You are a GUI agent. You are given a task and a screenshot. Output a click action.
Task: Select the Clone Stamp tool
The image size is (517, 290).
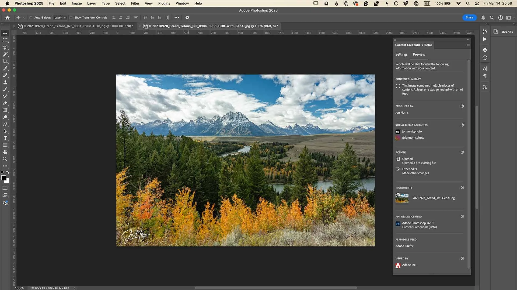(x=5, y=82)
